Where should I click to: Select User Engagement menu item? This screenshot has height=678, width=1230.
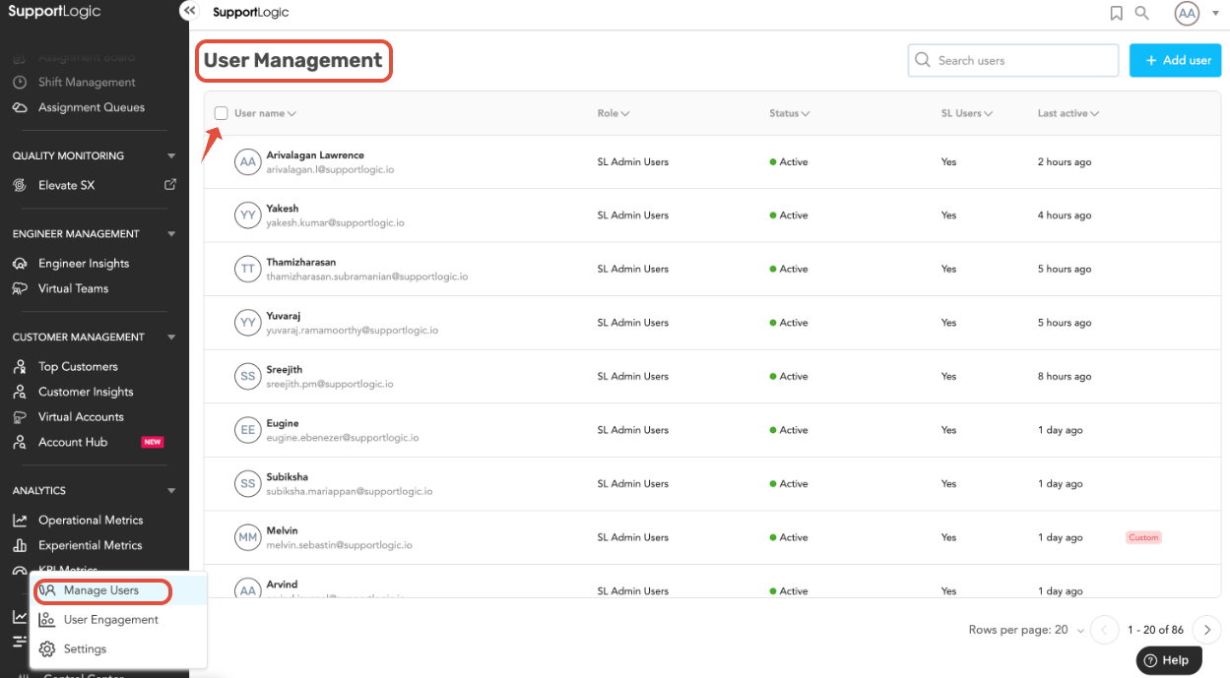[x=118, y=620]
